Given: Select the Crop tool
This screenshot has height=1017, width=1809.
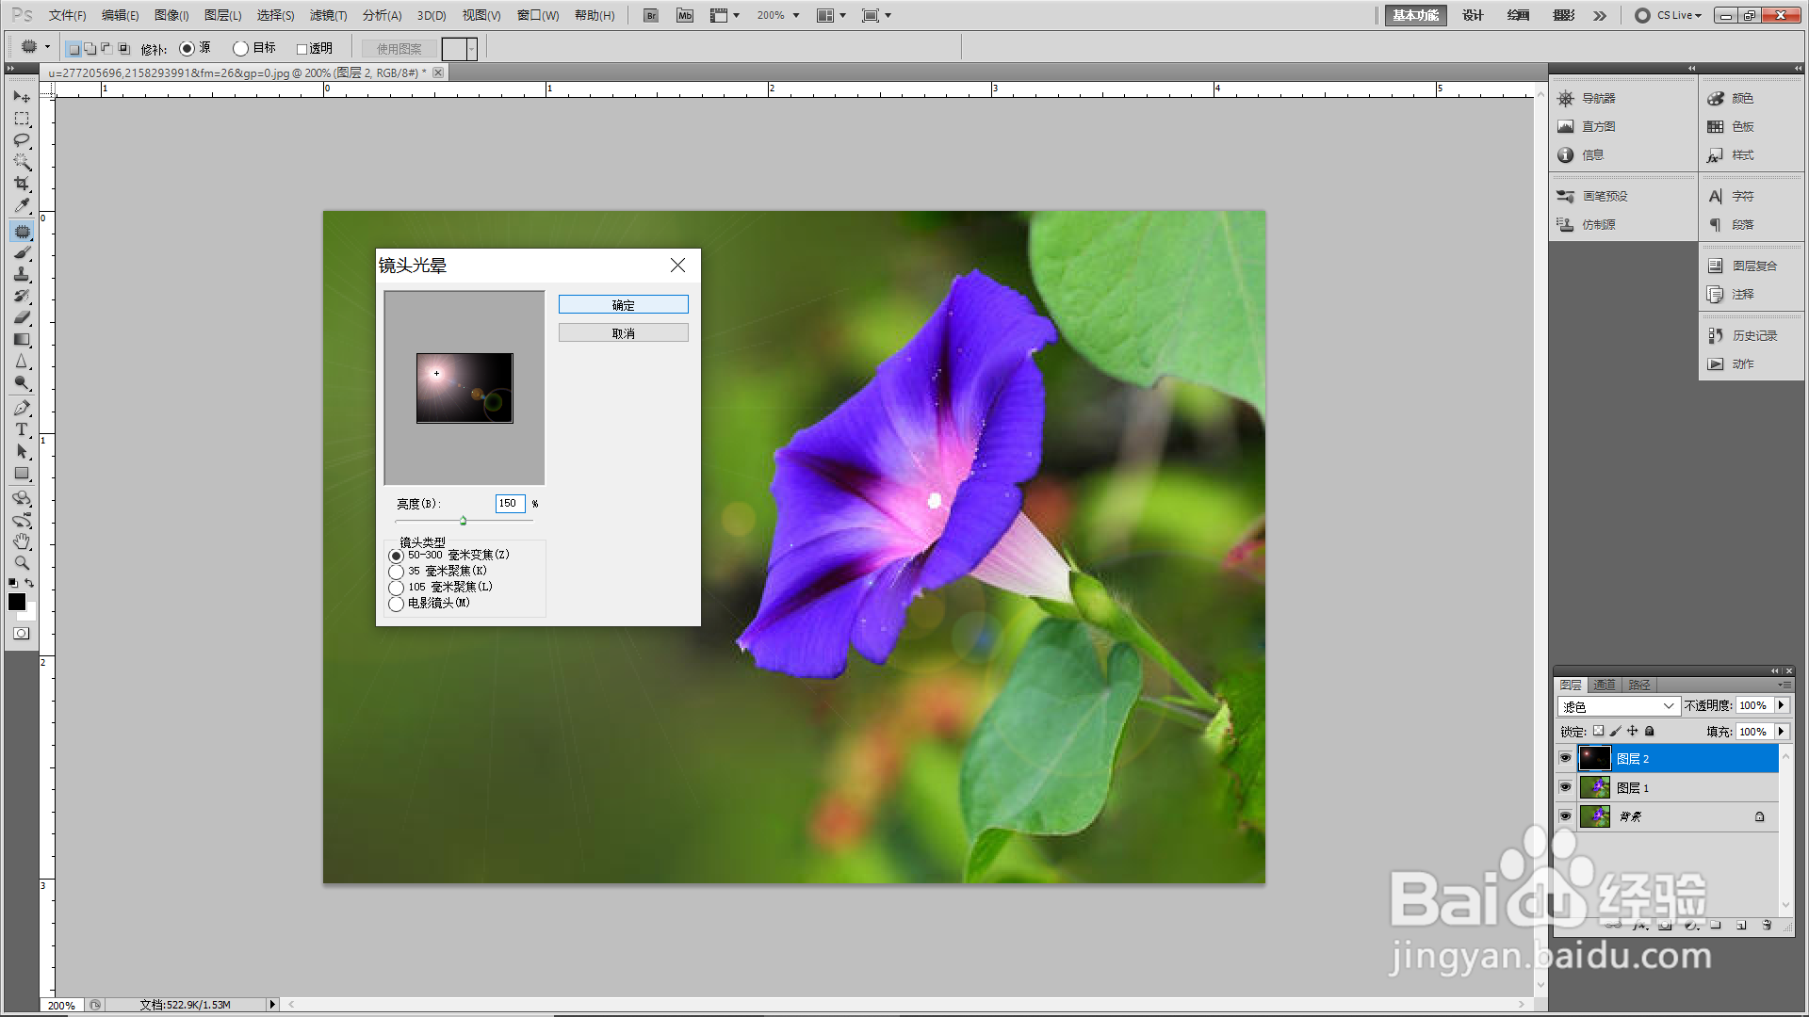Looking at the screenshot, I should click(x=22, y=184).
